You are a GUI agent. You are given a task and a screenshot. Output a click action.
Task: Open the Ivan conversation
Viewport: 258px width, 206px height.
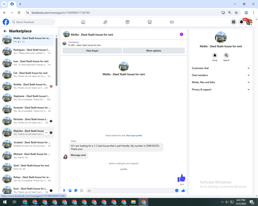tap(27, 63)
